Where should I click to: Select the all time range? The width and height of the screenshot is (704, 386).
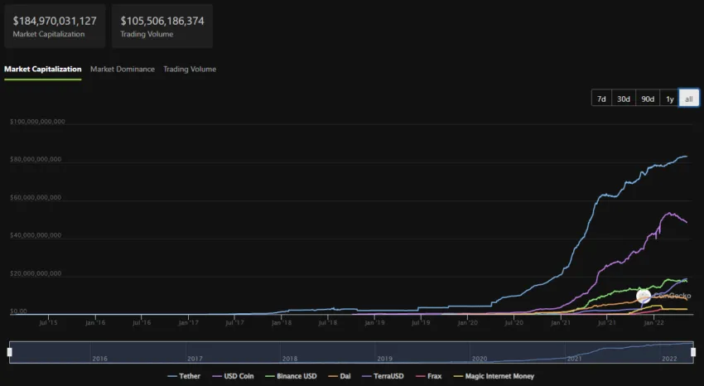click(689, 99)
